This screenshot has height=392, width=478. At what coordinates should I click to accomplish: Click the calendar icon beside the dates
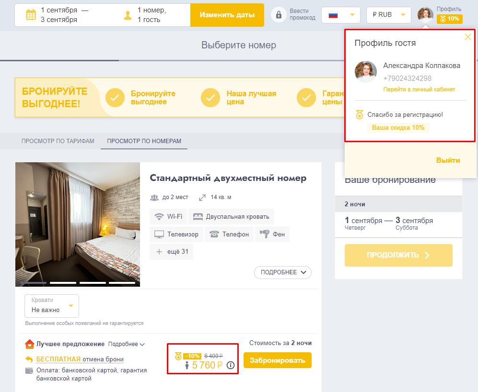point(31,15)
